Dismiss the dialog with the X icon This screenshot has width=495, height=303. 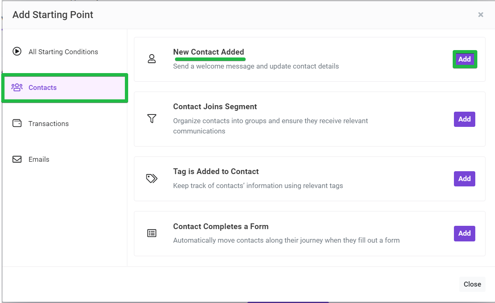pyautogui.click(x=481, y=15)
